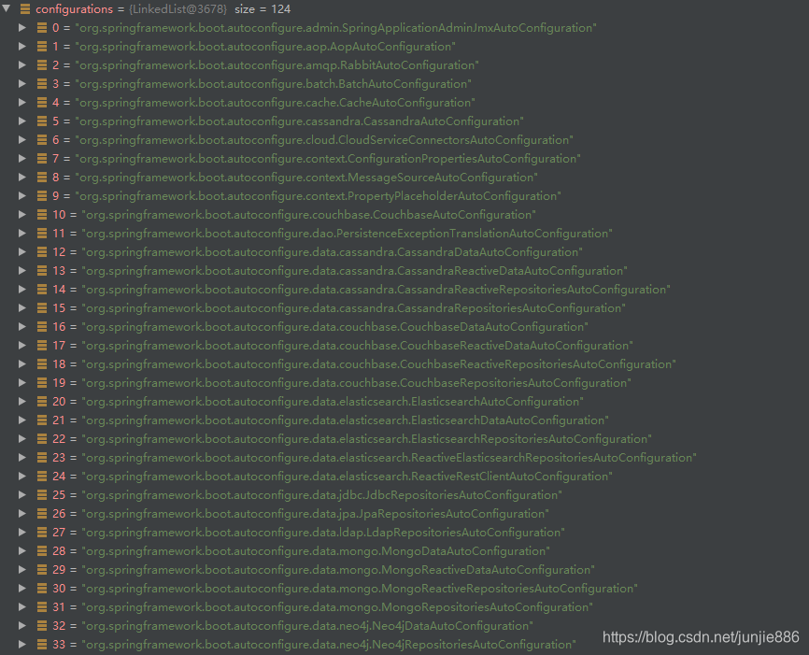Select the ElasticsearchDataAutoConfiguration value text
Image resolution: width=809 pixels, height=655 pixels.
coord(345,420)
